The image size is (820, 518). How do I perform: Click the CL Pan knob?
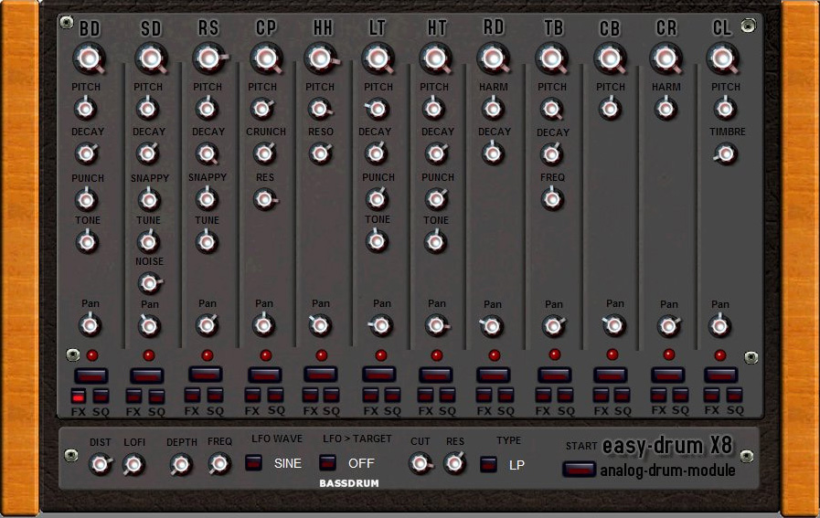(x=719, y=326)
